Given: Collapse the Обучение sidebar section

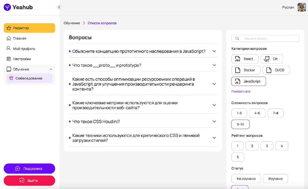Looking at the screenshot, I should pyautogui.click(x=51, y=69).
